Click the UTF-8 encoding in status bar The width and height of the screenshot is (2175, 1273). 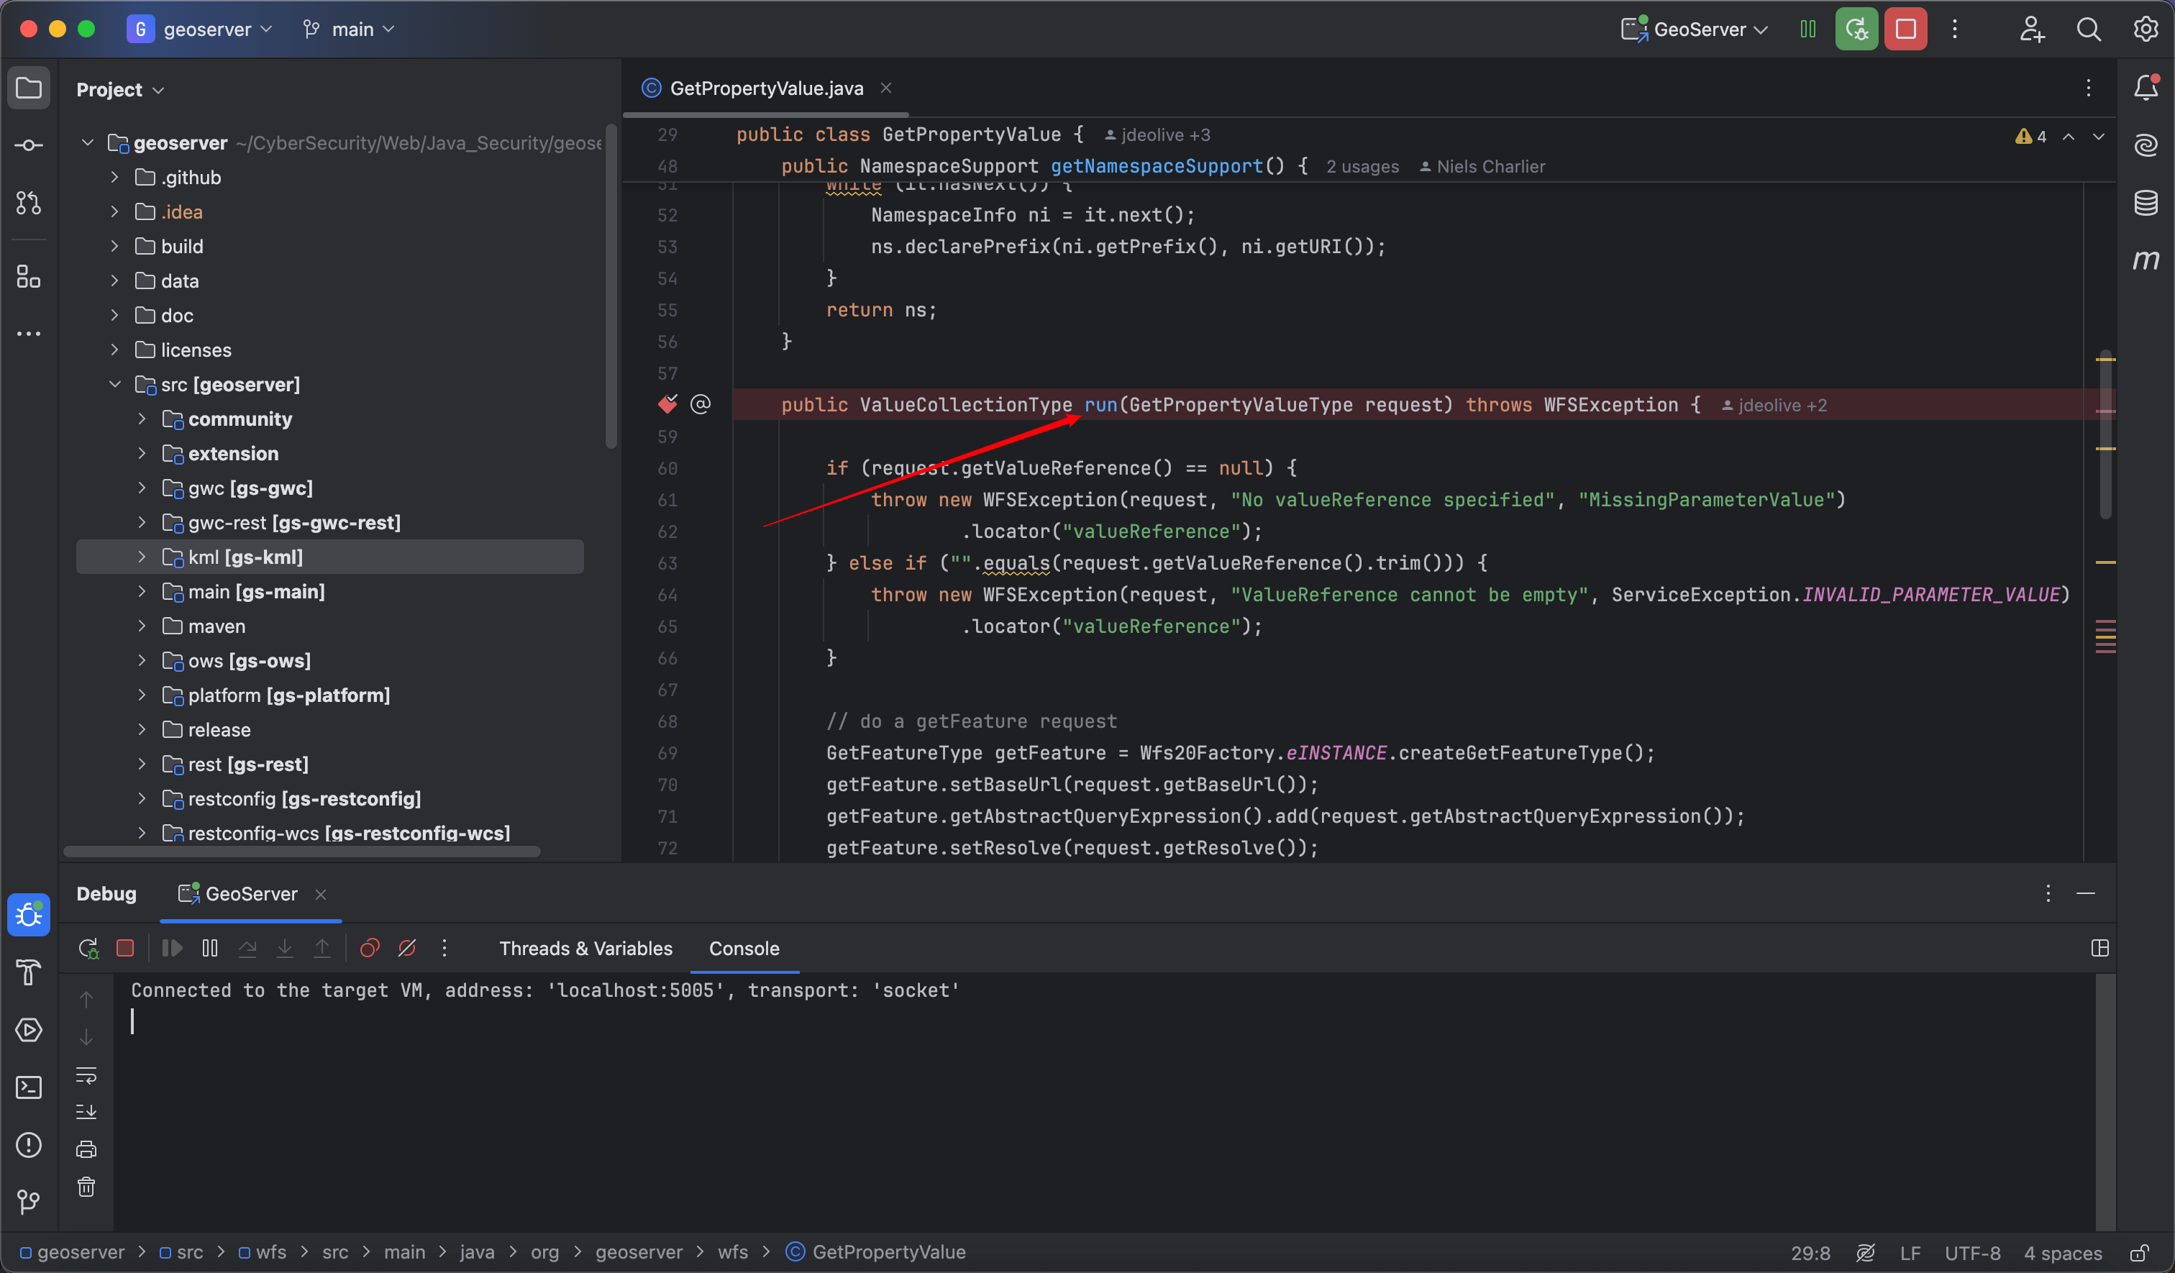pyautogui.click(x=1972, y=1252)
